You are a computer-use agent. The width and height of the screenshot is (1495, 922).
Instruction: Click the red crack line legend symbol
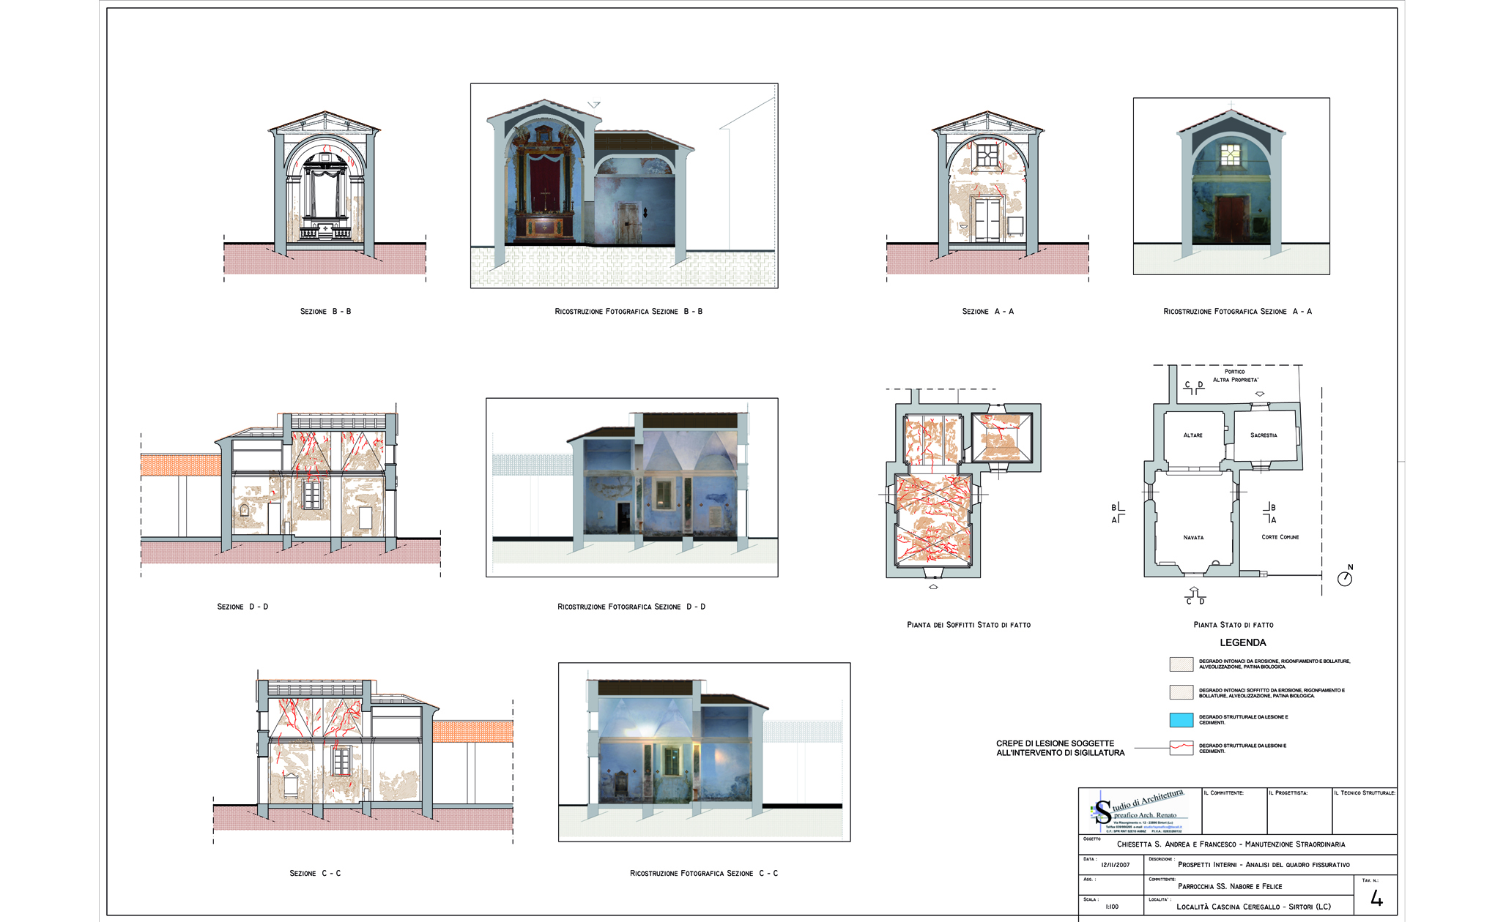click(x=1181, y=748)
